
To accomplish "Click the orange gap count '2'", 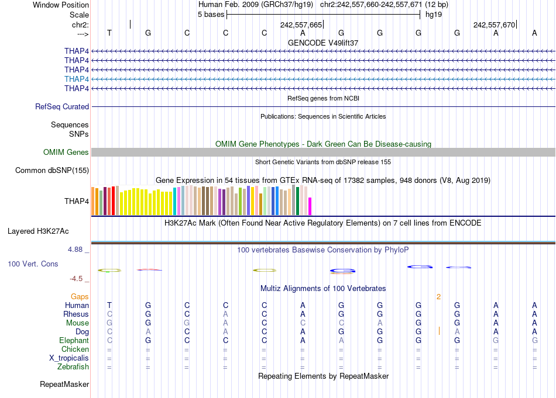I will (438, 297).
